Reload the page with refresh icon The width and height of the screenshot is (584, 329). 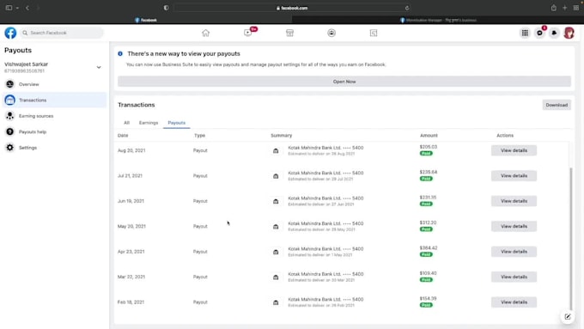coord(407,8)
